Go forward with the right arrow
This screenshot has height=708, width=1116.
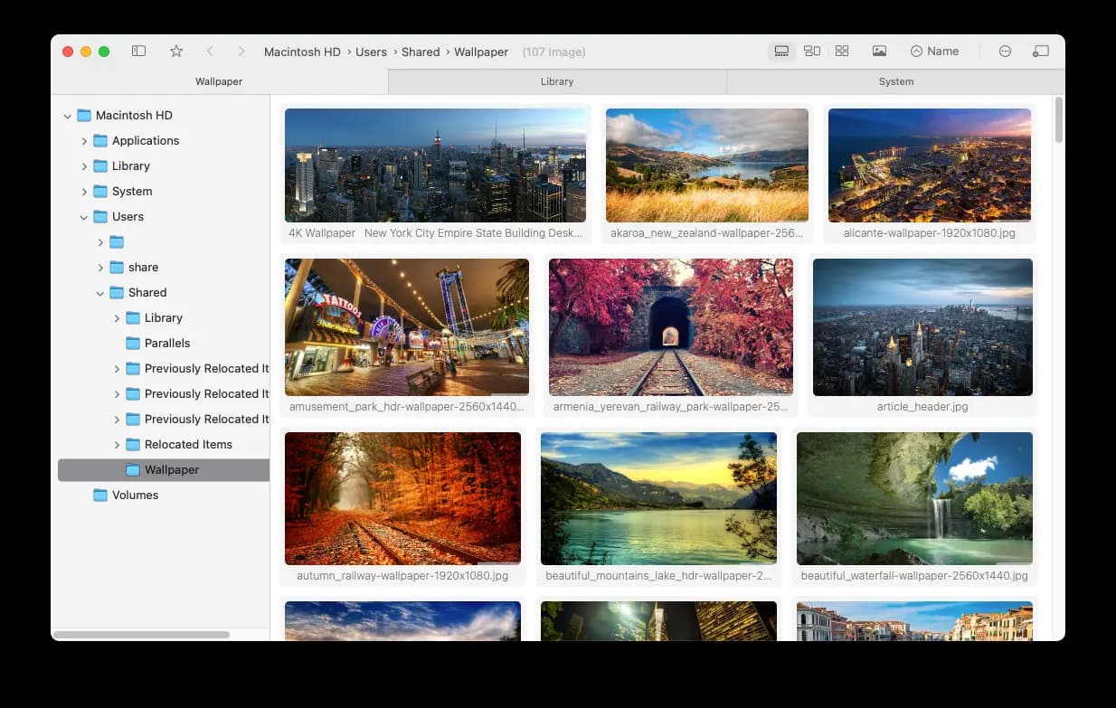(x=241, y=52)
